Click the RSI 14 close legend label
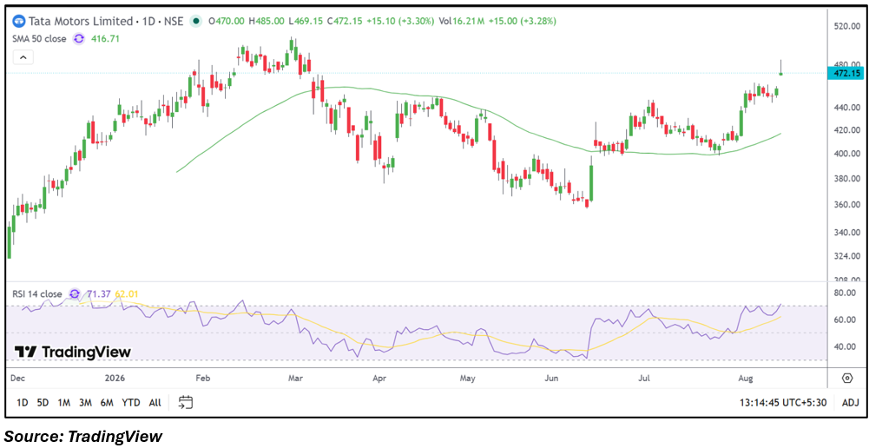 pyautogui.click(x=37, y=293)
